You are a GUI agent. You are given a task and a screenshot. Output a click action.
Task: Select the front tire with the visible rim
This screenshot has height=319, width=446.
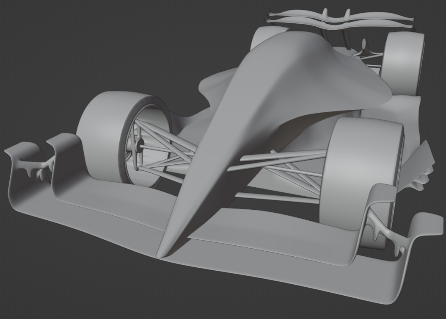coord(124,139)
